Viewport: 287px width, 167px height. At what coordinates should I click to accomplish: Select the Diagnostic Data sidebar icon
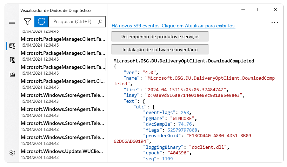pos(12,46)
